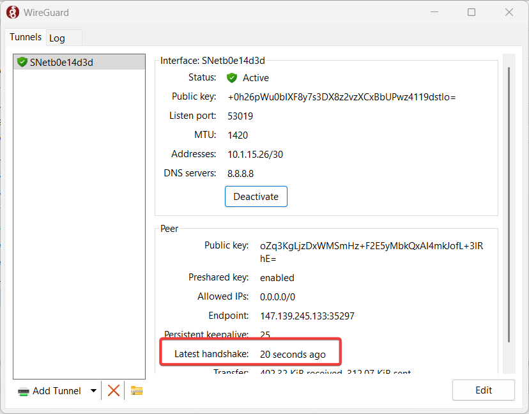Click the Allowed IPs value 0.0.0.0/0
This screenshot has width=529, height=414.
pos(277,297)
